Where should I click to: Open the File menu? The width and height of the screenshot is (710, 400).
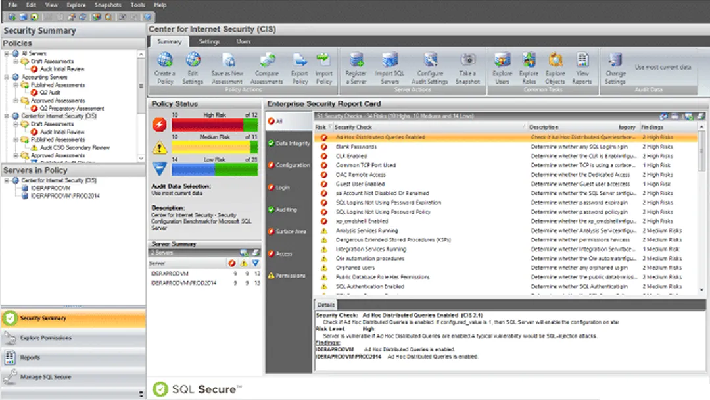click(12, 5)
